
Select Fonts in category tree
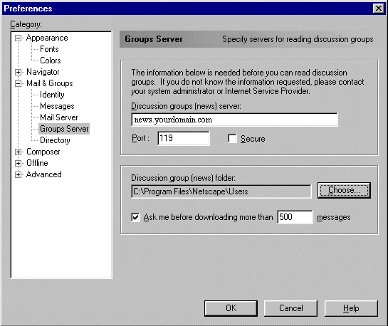[49, 49]
